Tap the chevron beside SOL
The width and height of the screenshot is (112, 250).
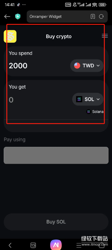(98, 99)
